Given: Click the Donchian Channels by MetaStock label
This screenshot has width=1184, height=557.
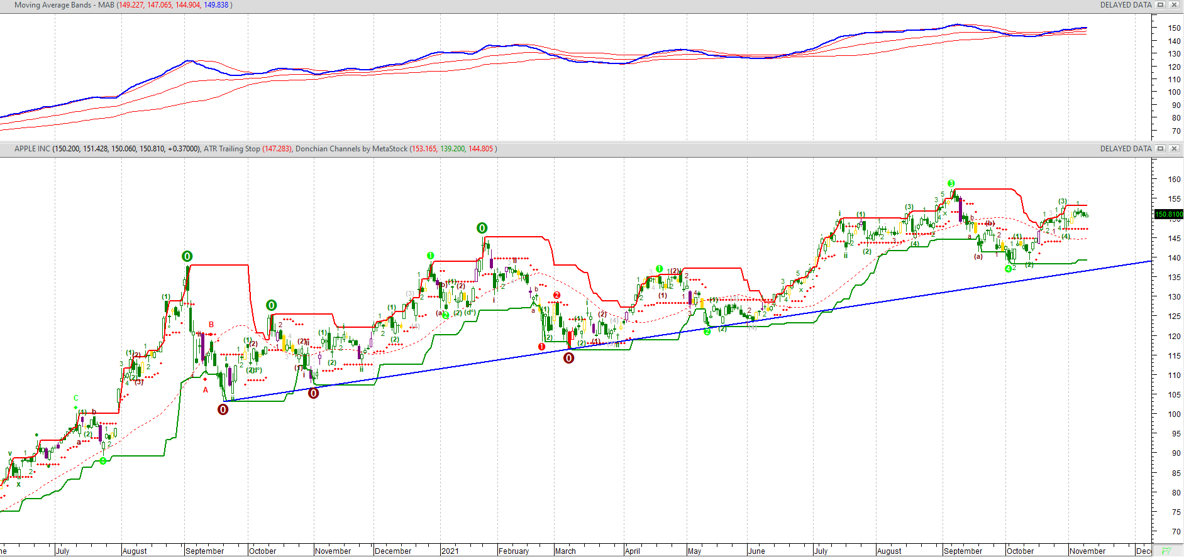Looking at the screenshot, I should point(351,149).
